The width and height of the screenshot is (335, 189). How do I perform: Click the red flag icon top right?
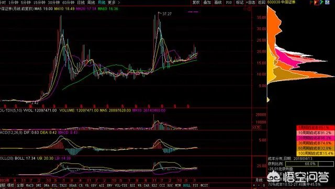pos(316,2)
